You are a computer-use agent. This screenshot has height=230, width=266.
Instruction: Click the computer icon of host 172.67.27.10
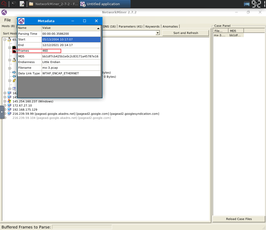[9, 105]
